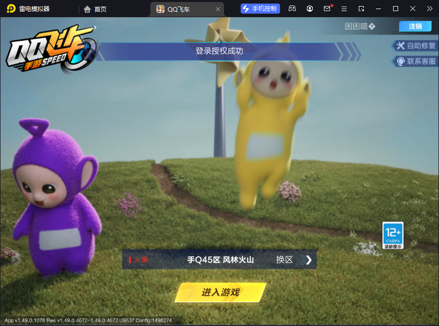Viewport: 439px width, 326px height.
Task: Click the 进入游戏 enter game button
Action: click(221, 292)
